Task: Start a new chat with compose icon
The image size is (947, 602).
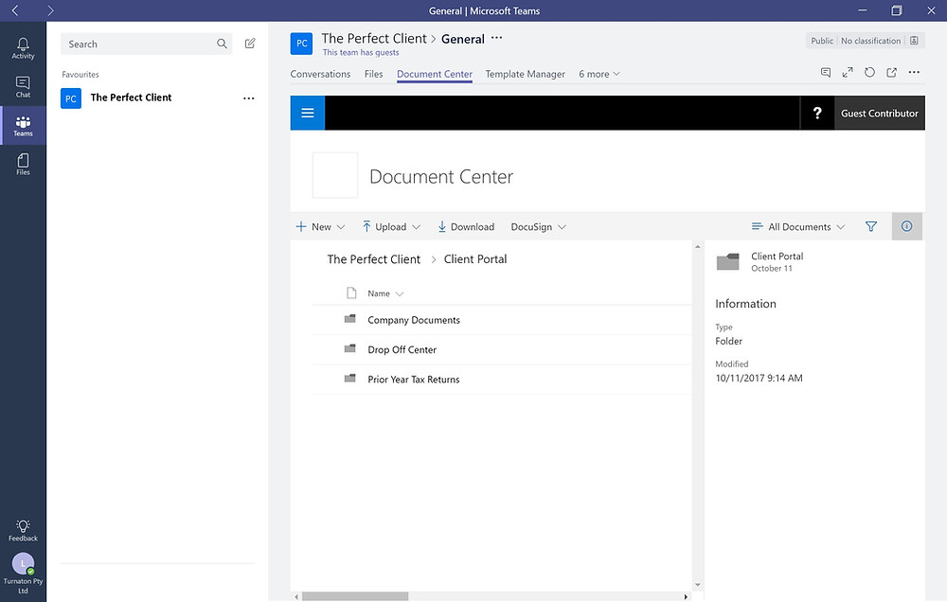Action: click(250, 44)
